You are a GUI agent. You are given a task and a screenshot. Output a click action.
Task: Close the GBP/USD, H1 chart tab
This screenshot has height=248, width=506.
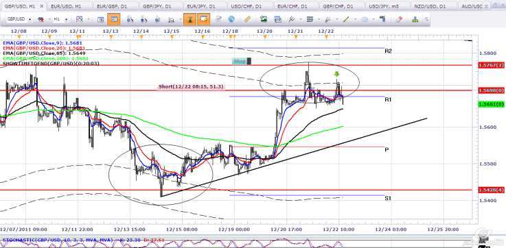tap(42, 6)
